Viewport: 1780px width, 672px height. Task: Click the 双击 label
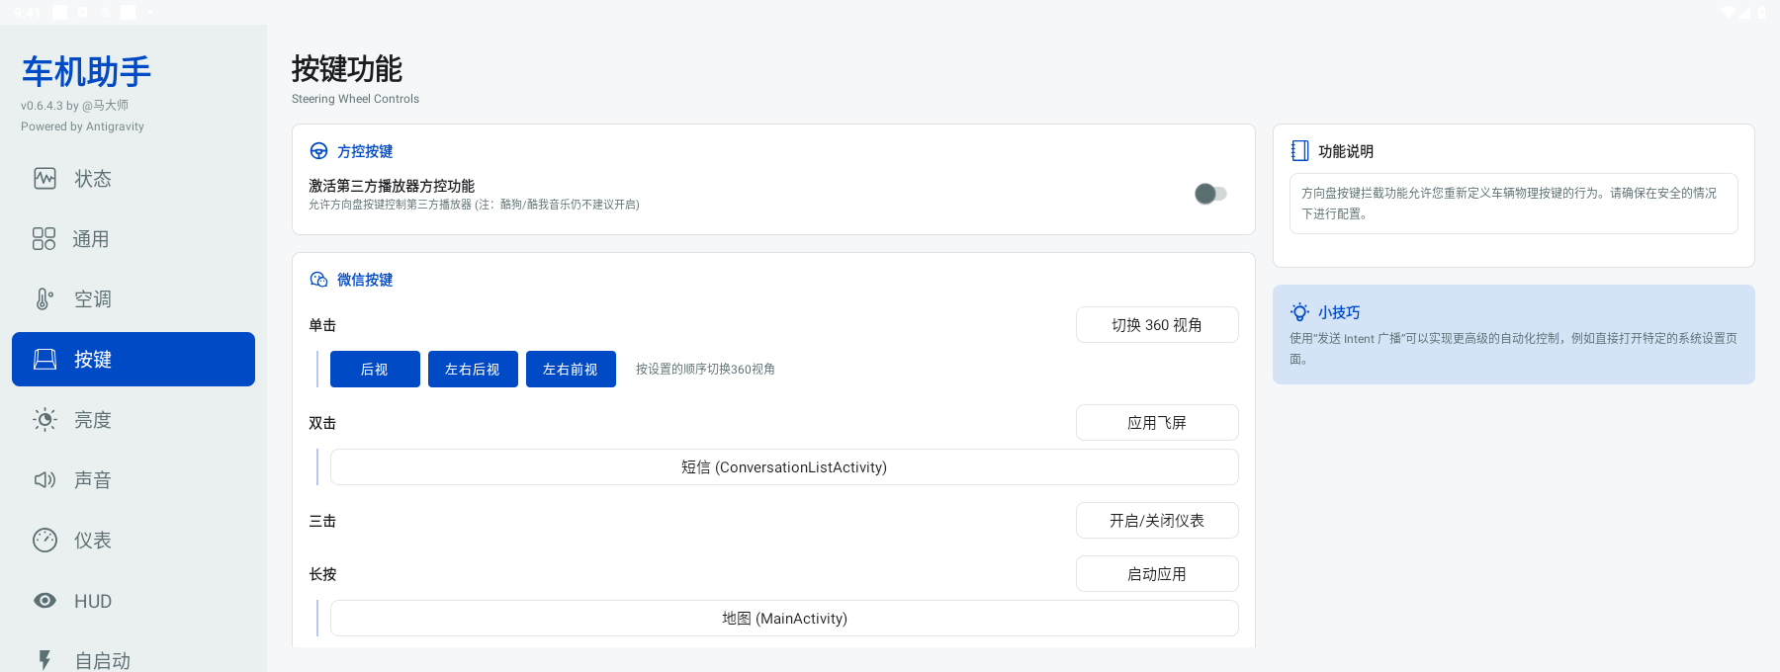[x=322, y=423]
